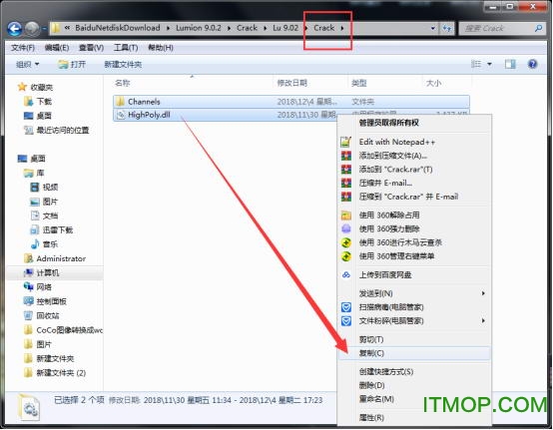Open the 组织 dropdown
The height and width of the screenshot is (430, 553).
pos(28,65)
